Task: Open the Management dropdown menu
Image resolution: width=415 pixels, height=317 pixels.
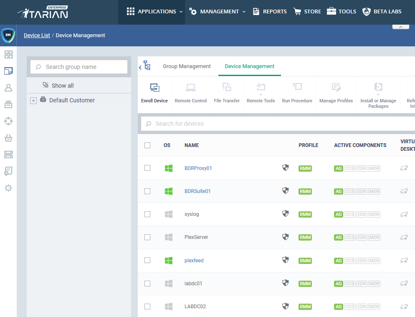Action: click(218, 12)
